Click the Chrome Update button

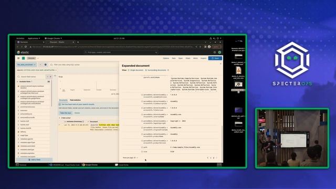[x=216, y=47]
